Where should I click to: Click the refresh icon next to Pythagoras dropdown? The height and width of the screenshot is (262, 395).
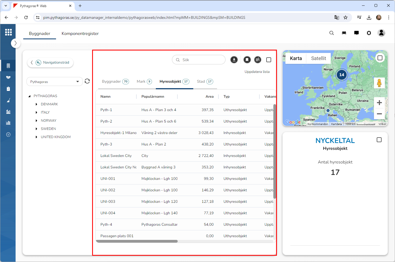tap(87, 81)
